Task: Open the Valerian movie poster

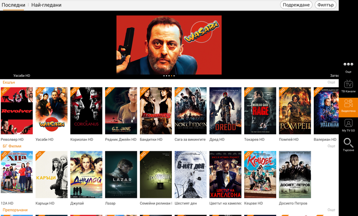Action: pos(326,111)
